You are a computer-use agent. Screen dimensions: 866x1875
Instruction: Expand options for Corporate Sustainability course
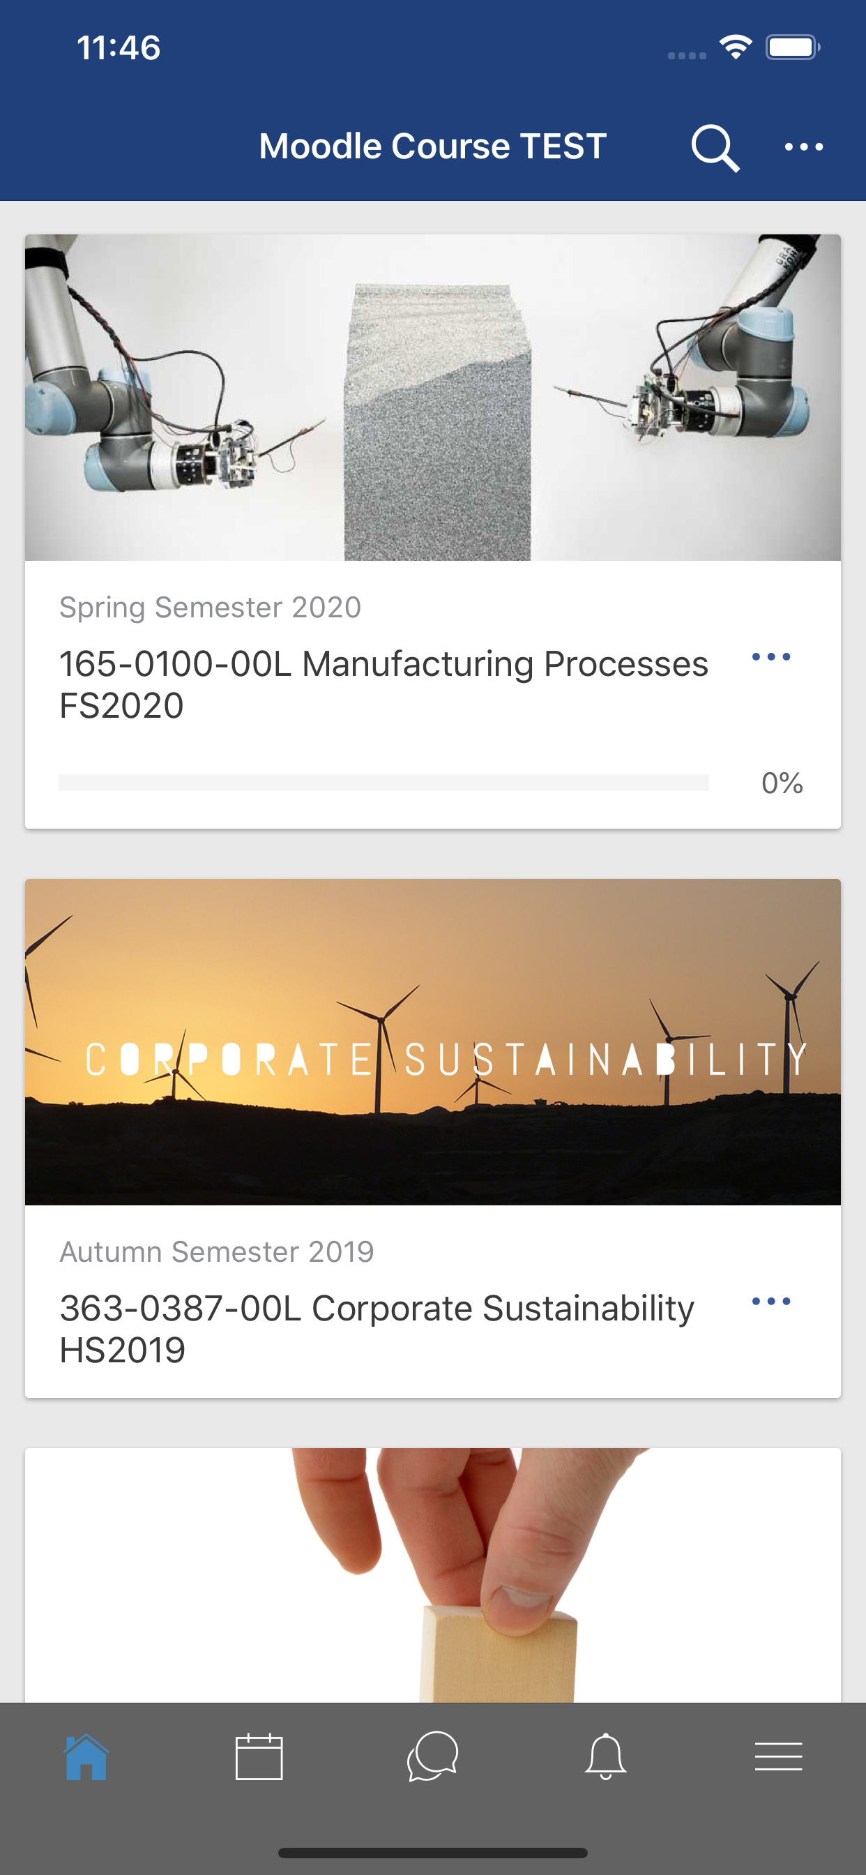[x=770, y=1302]
